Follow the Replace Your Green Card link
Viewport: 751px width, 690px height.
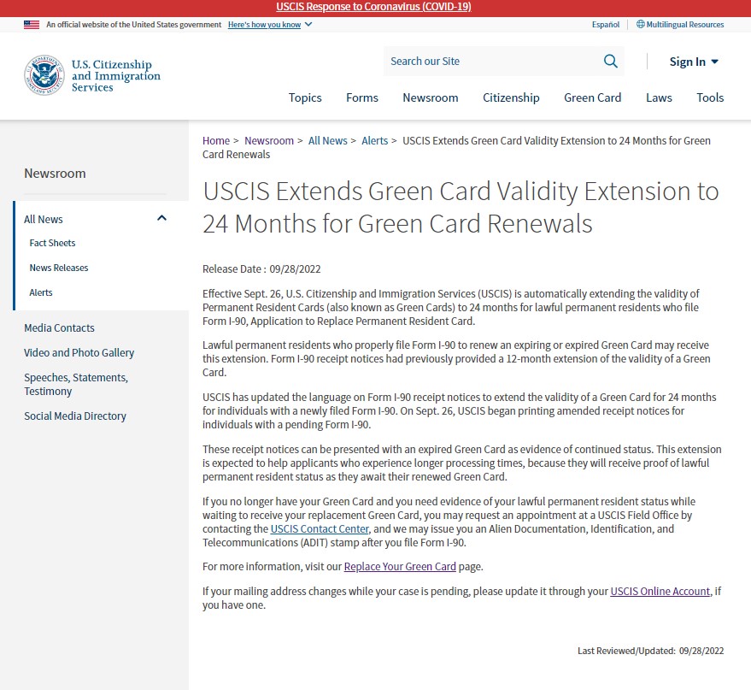(400, 566)
